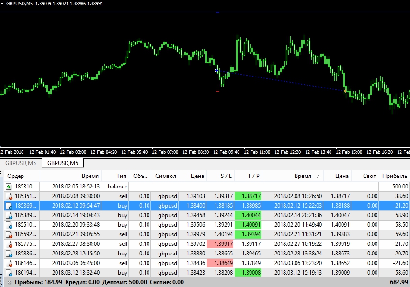
Task: Click the blue trade entry arrow on chart
Action: pyautogui.click(x=216, y=71)
